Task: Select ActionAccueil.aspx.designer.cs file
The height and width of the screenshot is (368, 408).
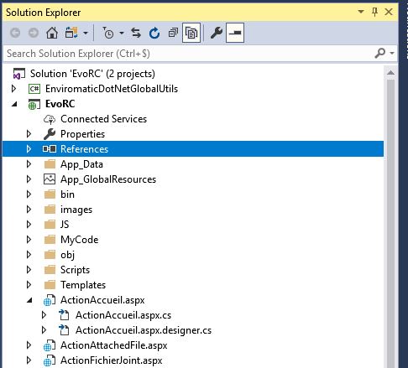Action: (x=144, y=330)
